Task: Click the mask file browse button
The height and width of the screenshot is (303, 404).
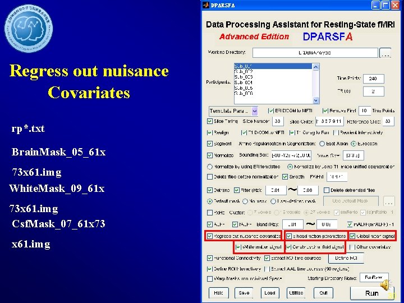Action: click(x=389, y=202)
